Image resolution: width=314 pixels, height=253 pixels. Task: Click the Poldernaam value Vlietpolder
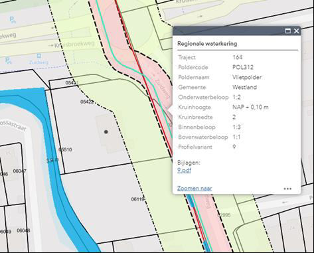pos(247,77)
